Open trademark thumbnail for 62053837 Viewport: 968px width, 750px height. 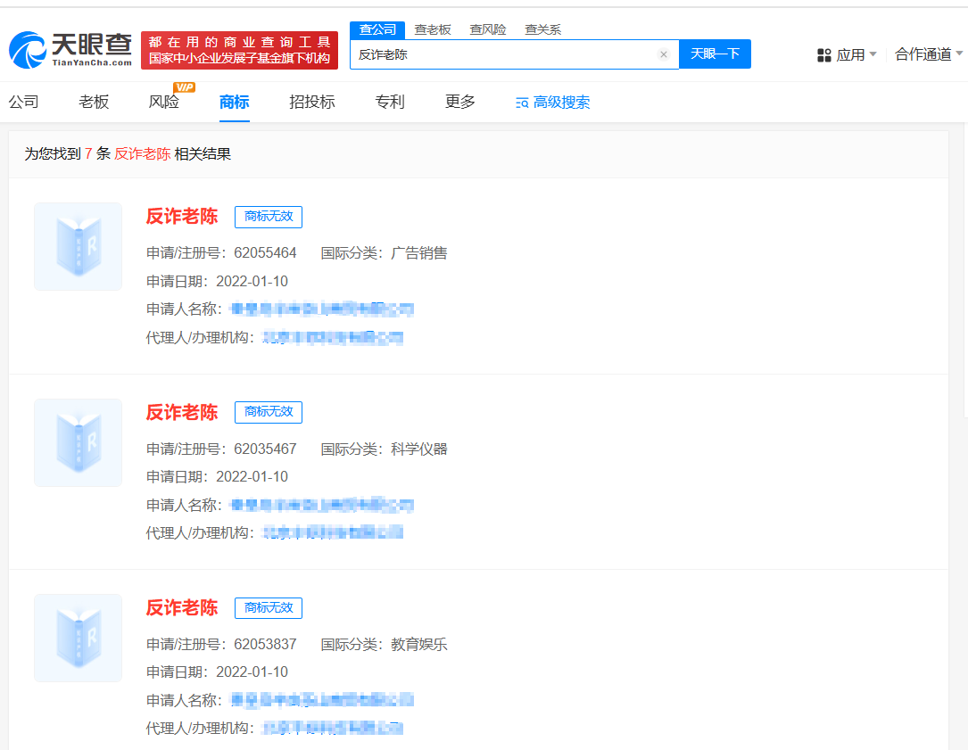pyautogui.click(x=78, y=638)
